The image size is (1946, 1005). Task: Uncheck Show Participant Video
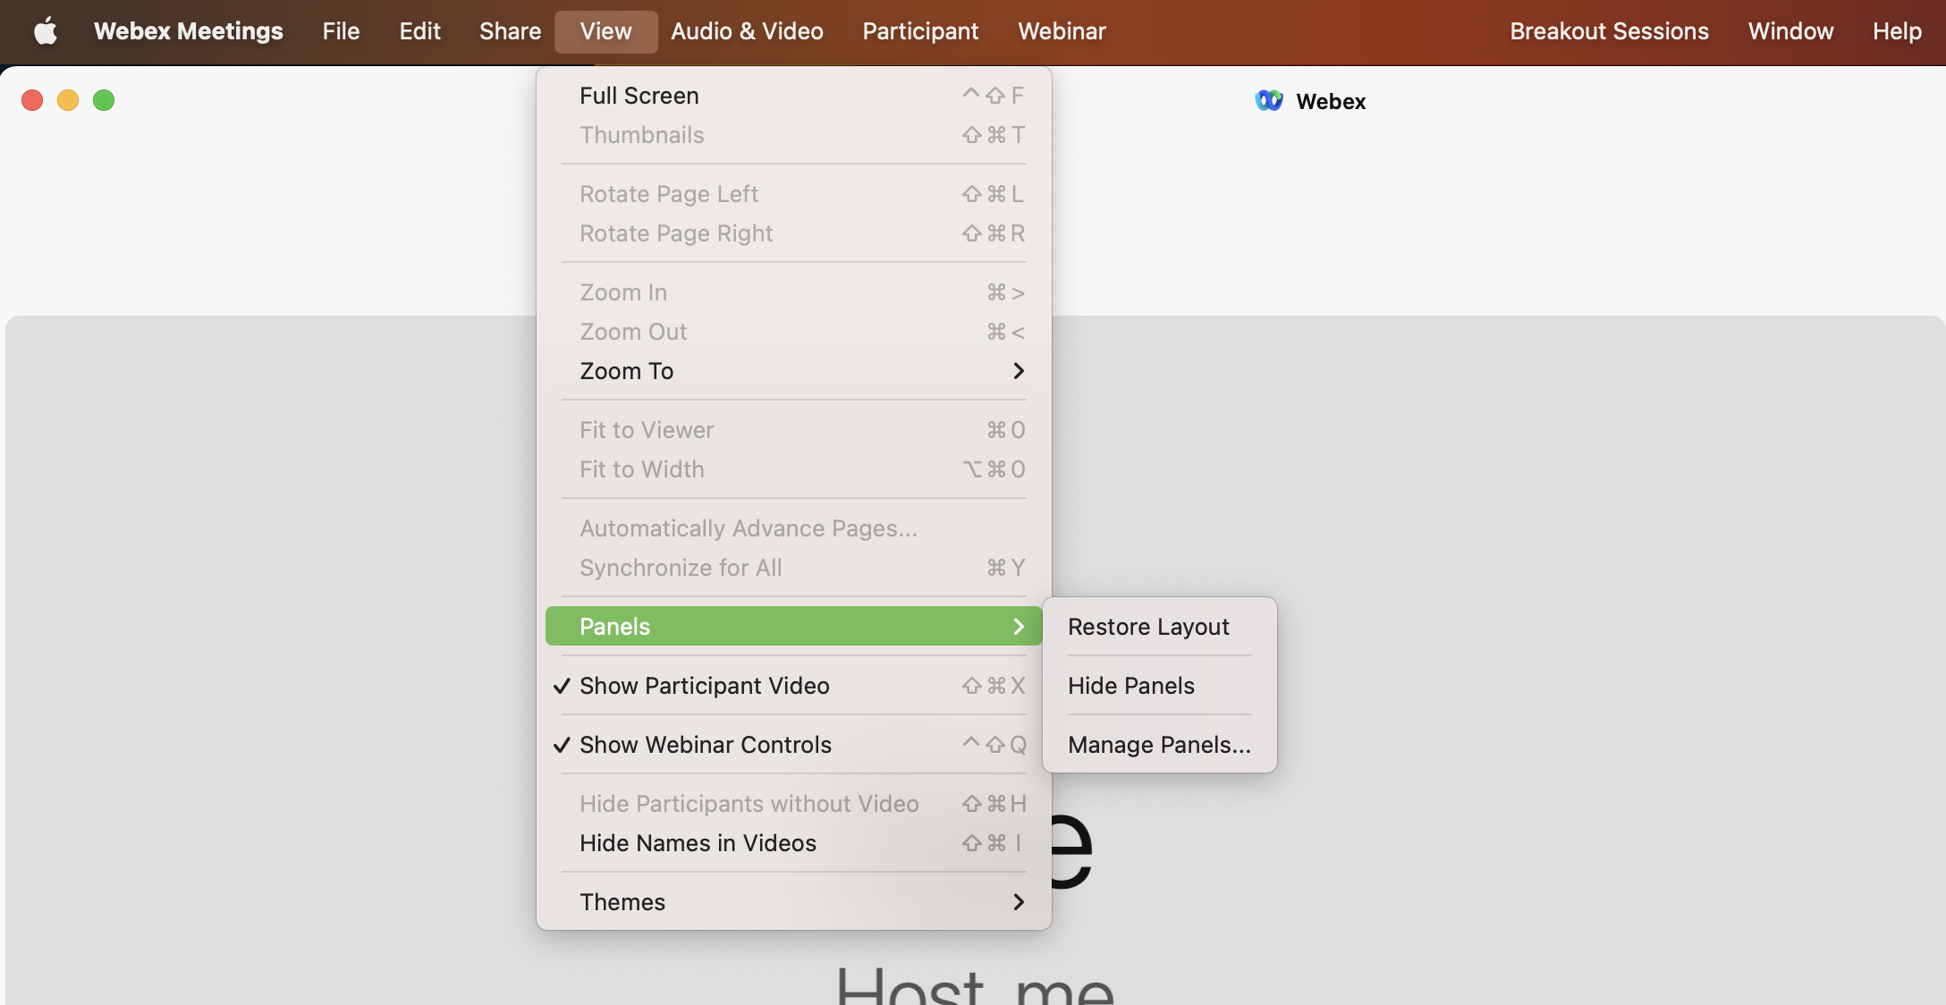point(704,686)
